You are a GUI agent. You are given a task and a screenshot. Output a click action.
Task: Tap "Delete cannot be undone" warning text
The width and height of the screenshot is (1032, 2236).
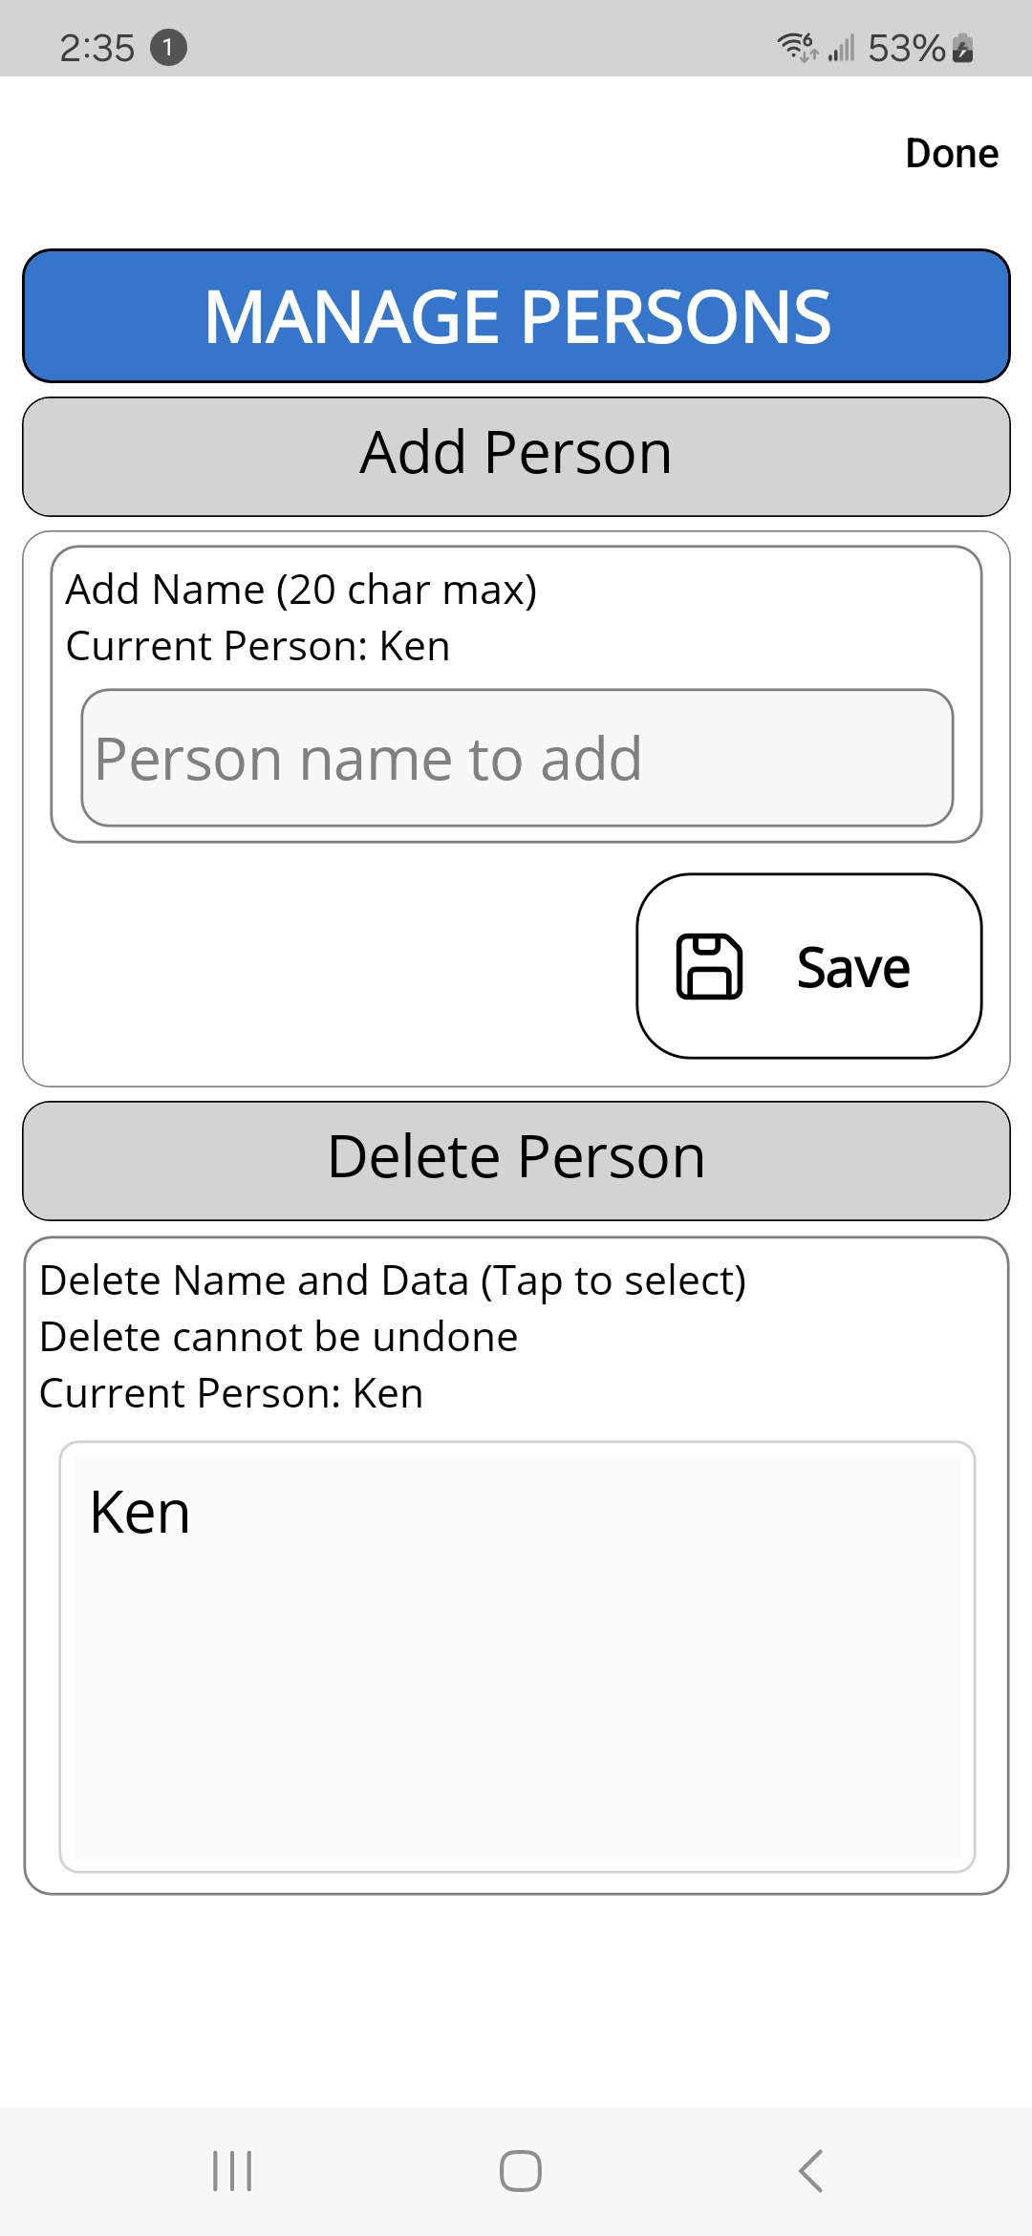(x=279, y=1337)
